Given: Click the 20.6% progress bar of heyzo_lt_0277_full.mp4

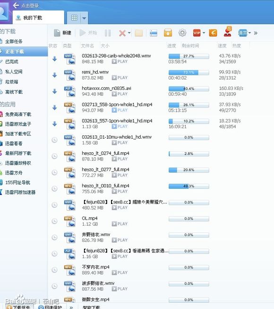Looking at the screenshot, I should pos(189,170).
